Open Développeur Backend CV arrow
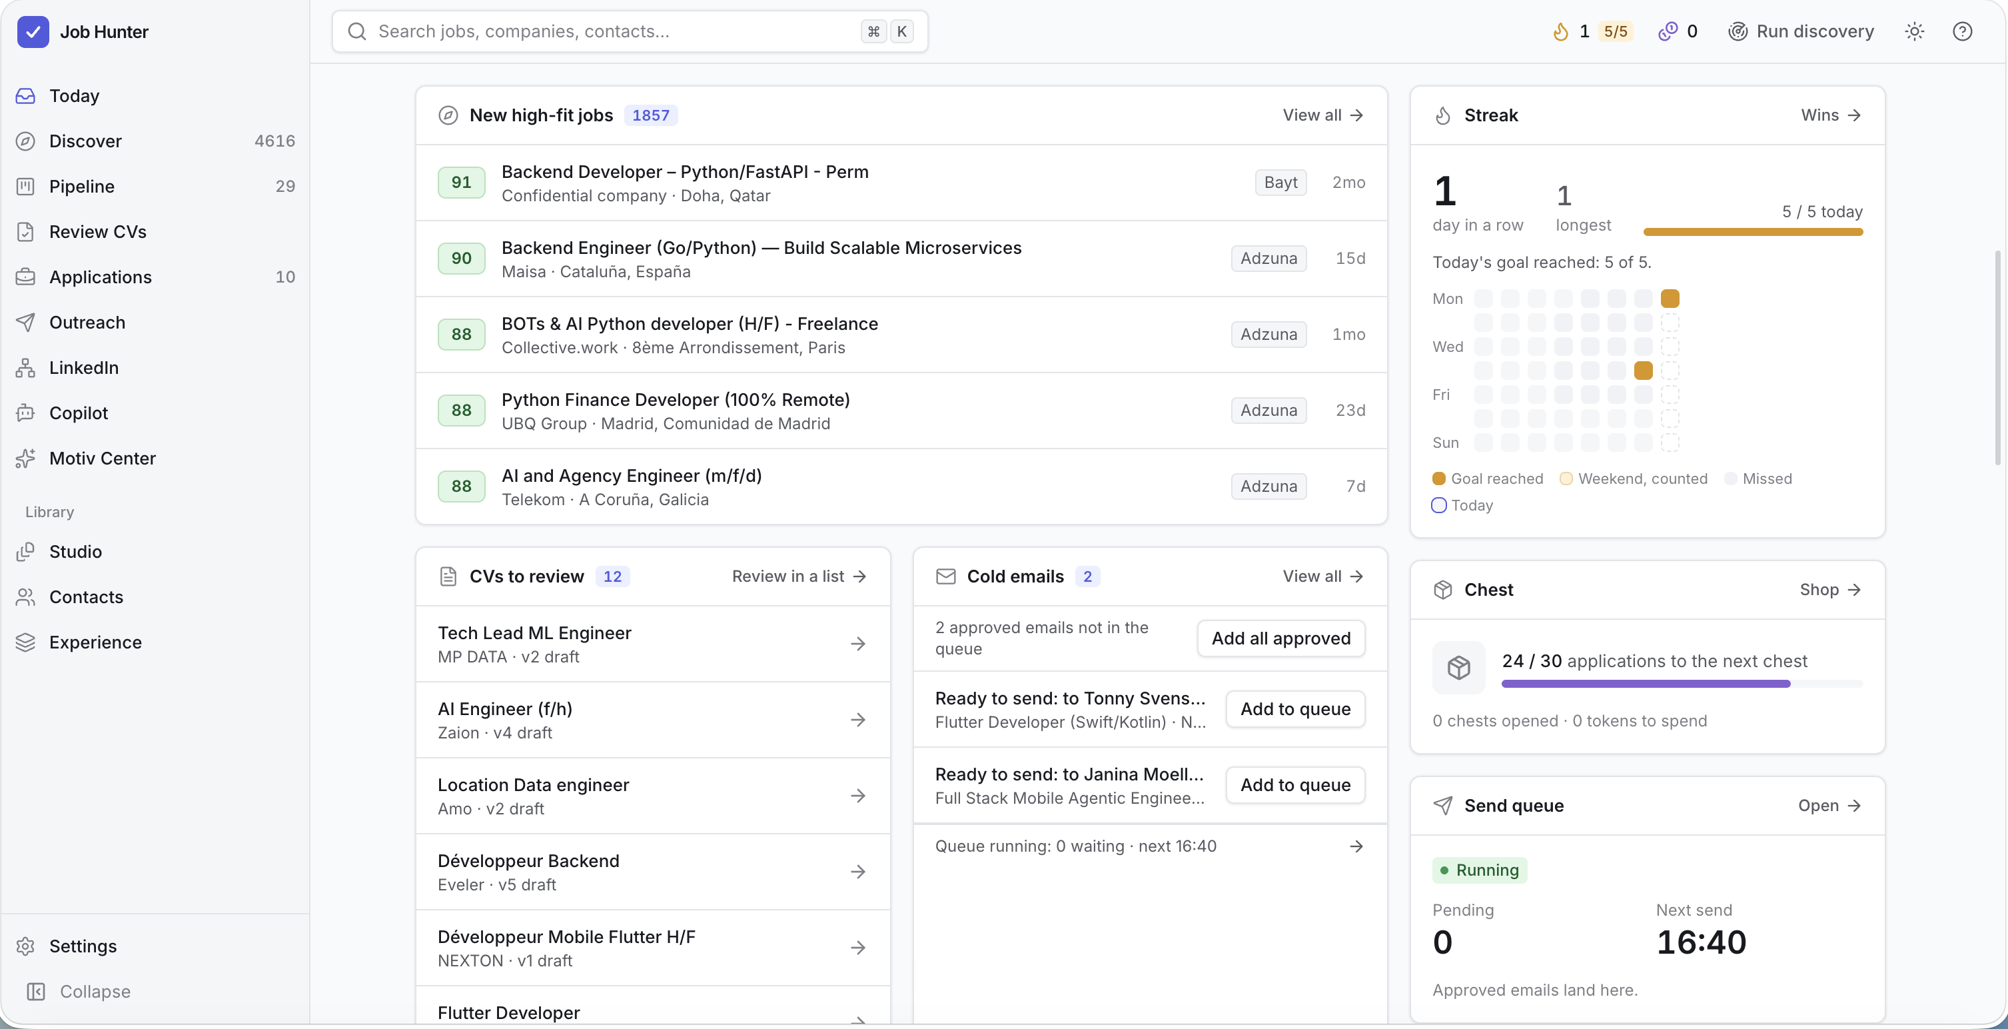 (x=857, y=872)
